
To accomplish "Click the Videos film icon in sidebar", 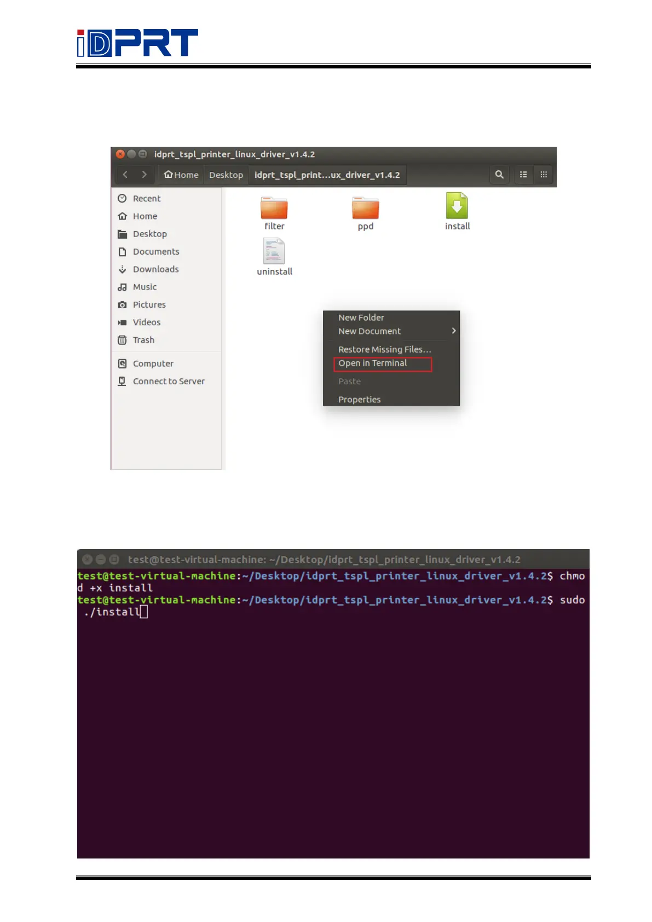I will click(122, 322).
